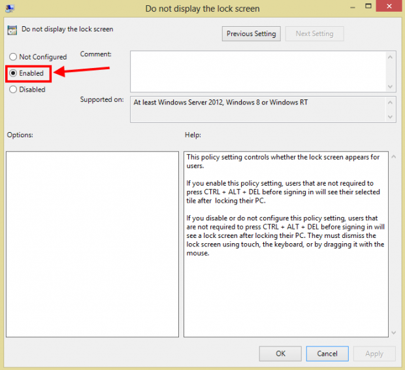Click the empty Options pane
This screenshot has width=405, height=370.
click(92, 244)
